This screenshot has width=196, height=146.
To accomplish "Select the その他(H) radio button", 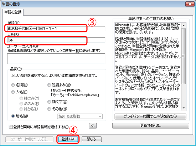I will pyautogui.click(x=49, y=109).
